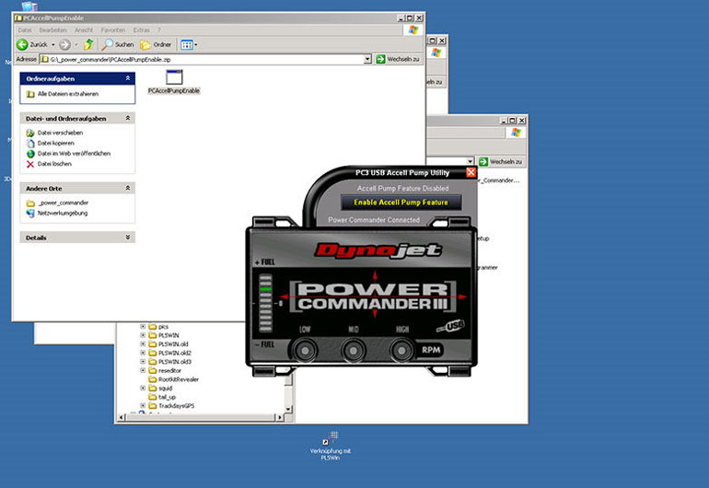This screenshot has height=488, width=709.
Task: Collapse the Datei- und Ordneraufgaben panel
Action: [127, 119]
